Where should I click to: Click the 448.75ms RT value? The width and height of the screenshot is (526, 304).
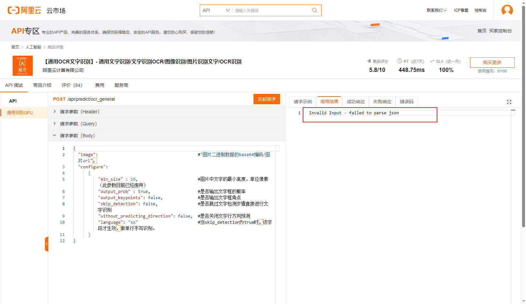[x=411, y=70]
